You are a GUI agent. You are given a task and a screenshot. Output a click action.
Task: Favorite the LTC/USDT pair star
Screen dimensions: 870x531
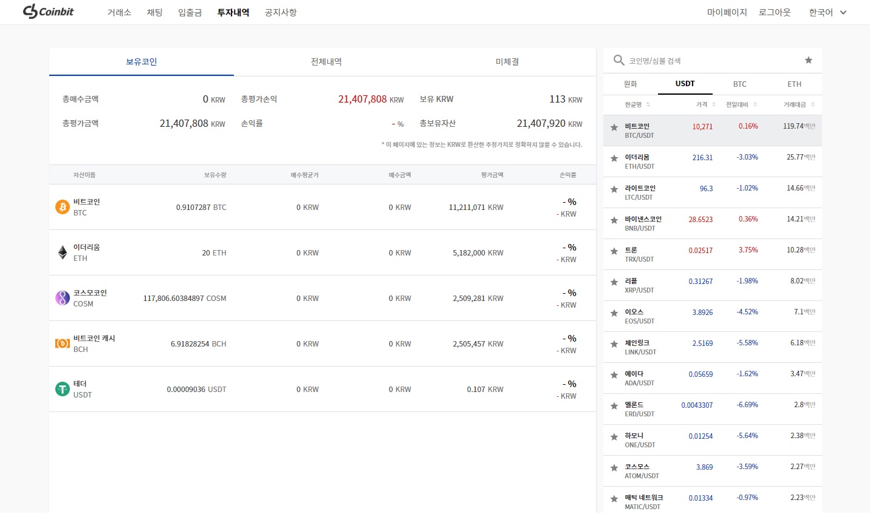[614, 189]
